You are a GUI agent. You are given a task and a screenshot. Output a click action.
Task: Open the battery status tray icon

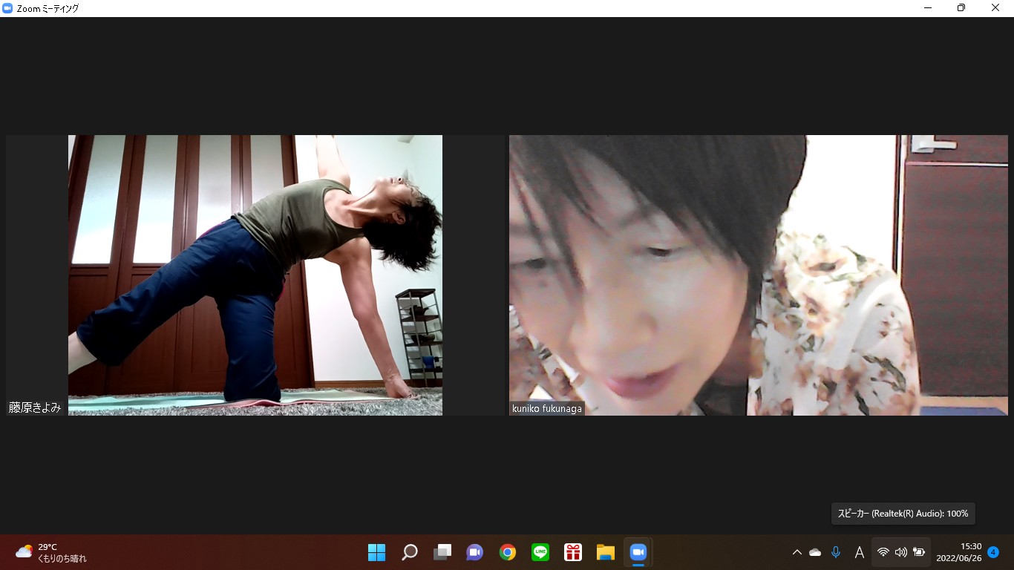(919, 552)
